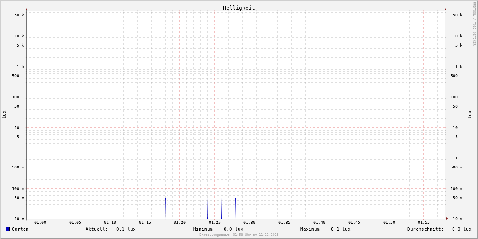Click the 5 k label on left axis
Screen dimensions: 478x239
(x=20, y=45)
